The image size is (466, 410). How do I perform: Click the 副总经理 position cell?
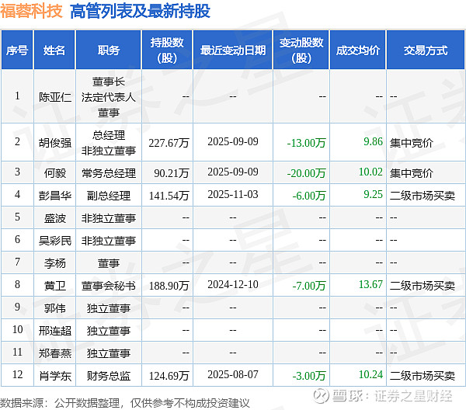pos(109,196)
